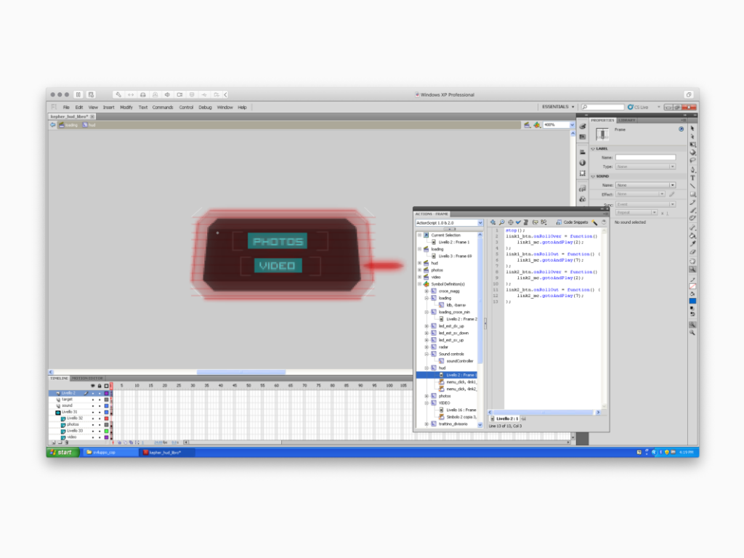Image resolution: width=744 pixels, height=558 pixels.
Task: Select the Pencil tool
Action: pos(692,202)
